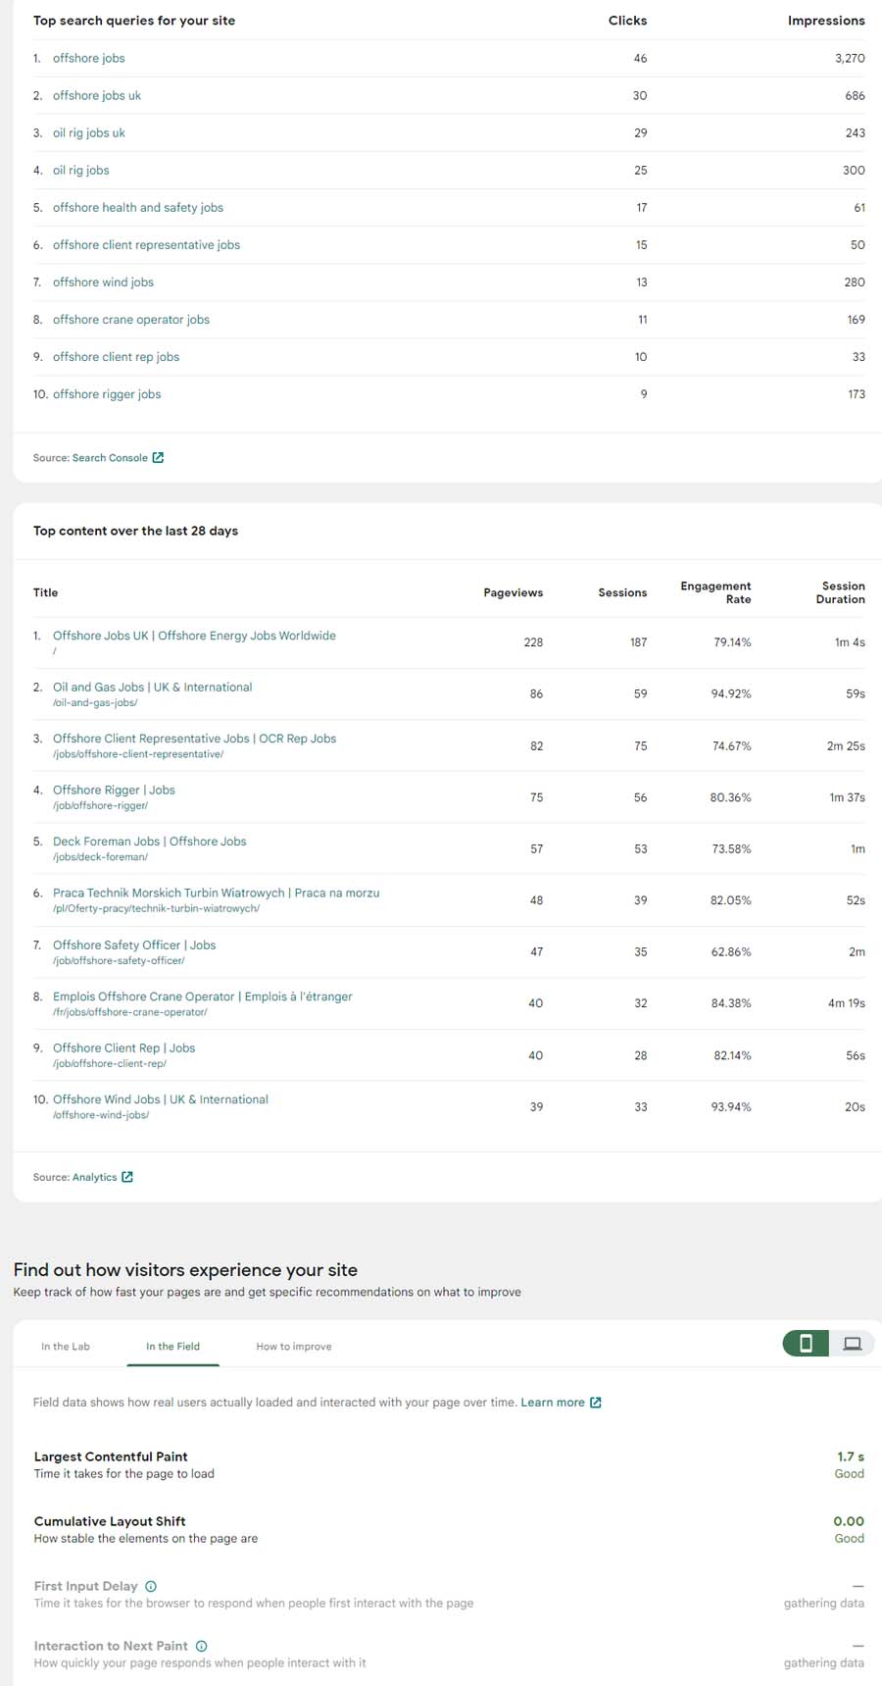This screenshot has height=1686, width=882.
Task: Open Deck Foreman Jobs | Offshore Jobs page
Action: [x=149, y=842]
